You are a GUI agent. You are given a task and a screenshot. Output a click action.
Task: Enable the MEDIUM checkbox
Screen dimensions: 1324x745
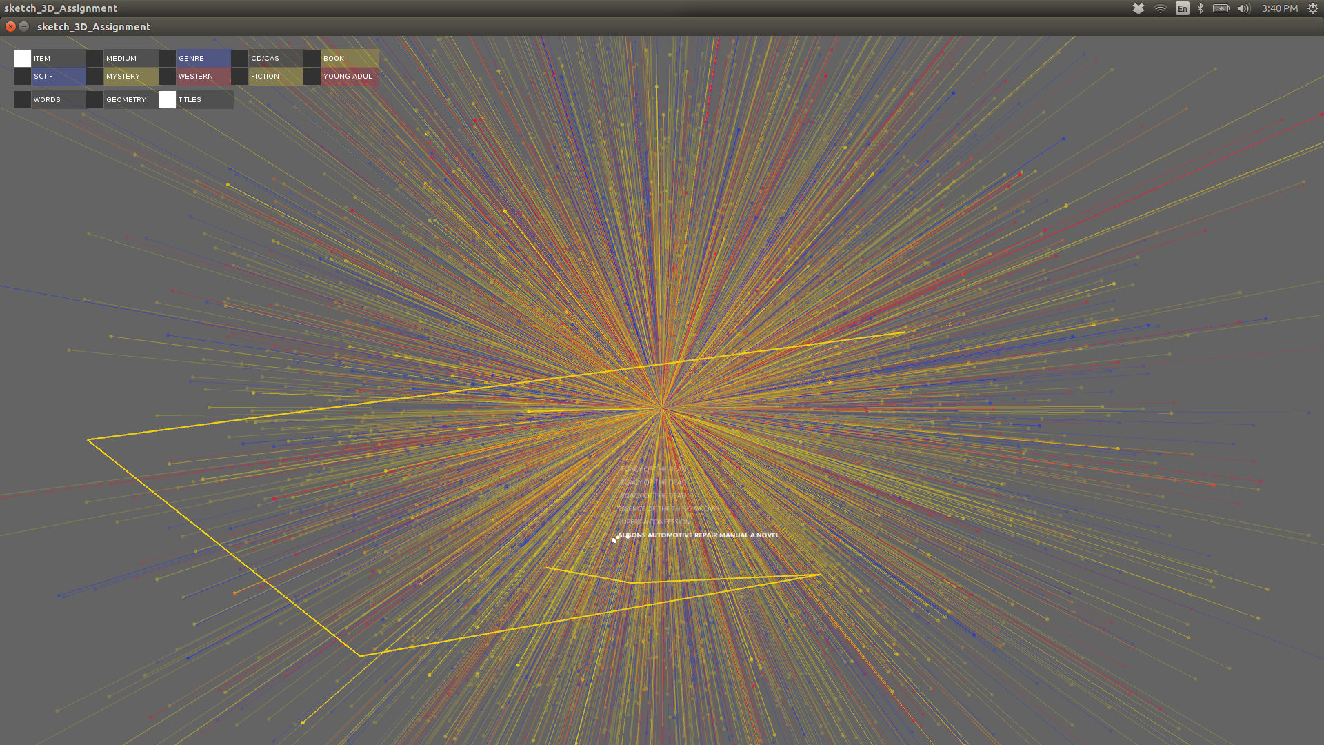(94, 59)
